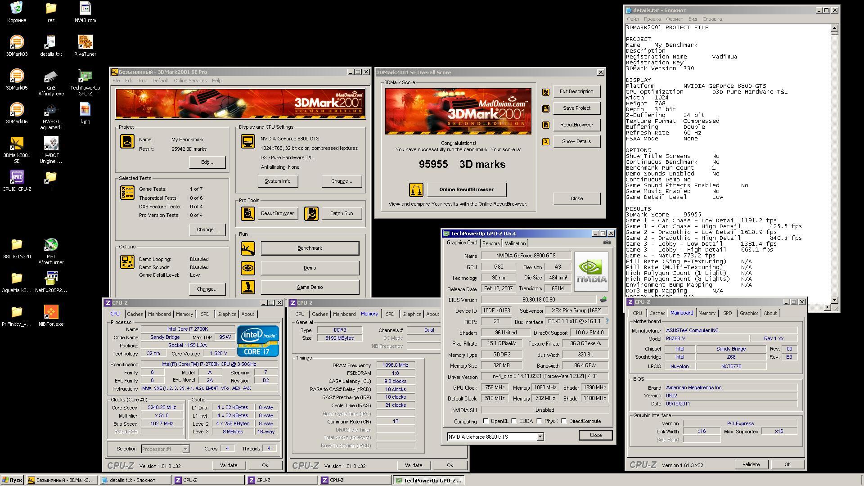Click Notepad vertical scrollbar up arrow
The image size is (864, 486).
coord(835,28)
